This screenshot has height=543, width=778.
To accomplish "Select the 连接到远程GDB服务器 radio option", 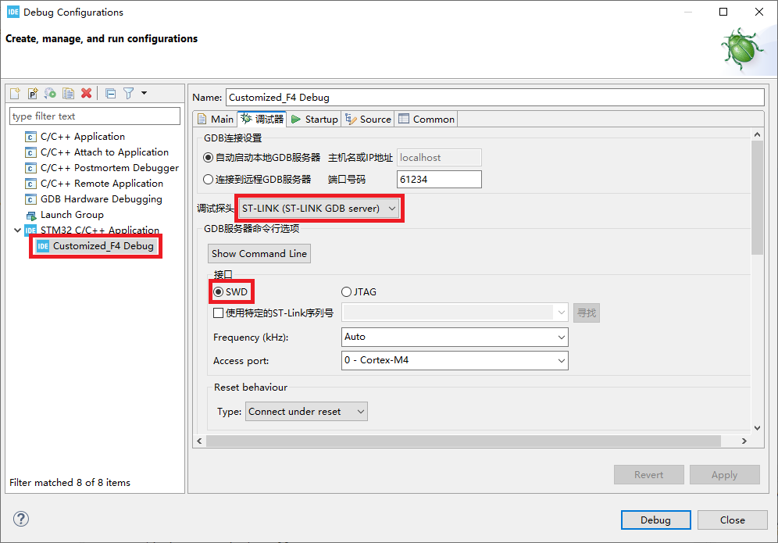I will pos(209,179).
